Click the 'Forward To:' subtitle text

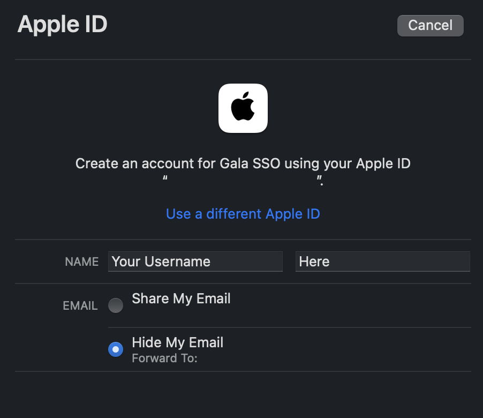coord(164,358)
